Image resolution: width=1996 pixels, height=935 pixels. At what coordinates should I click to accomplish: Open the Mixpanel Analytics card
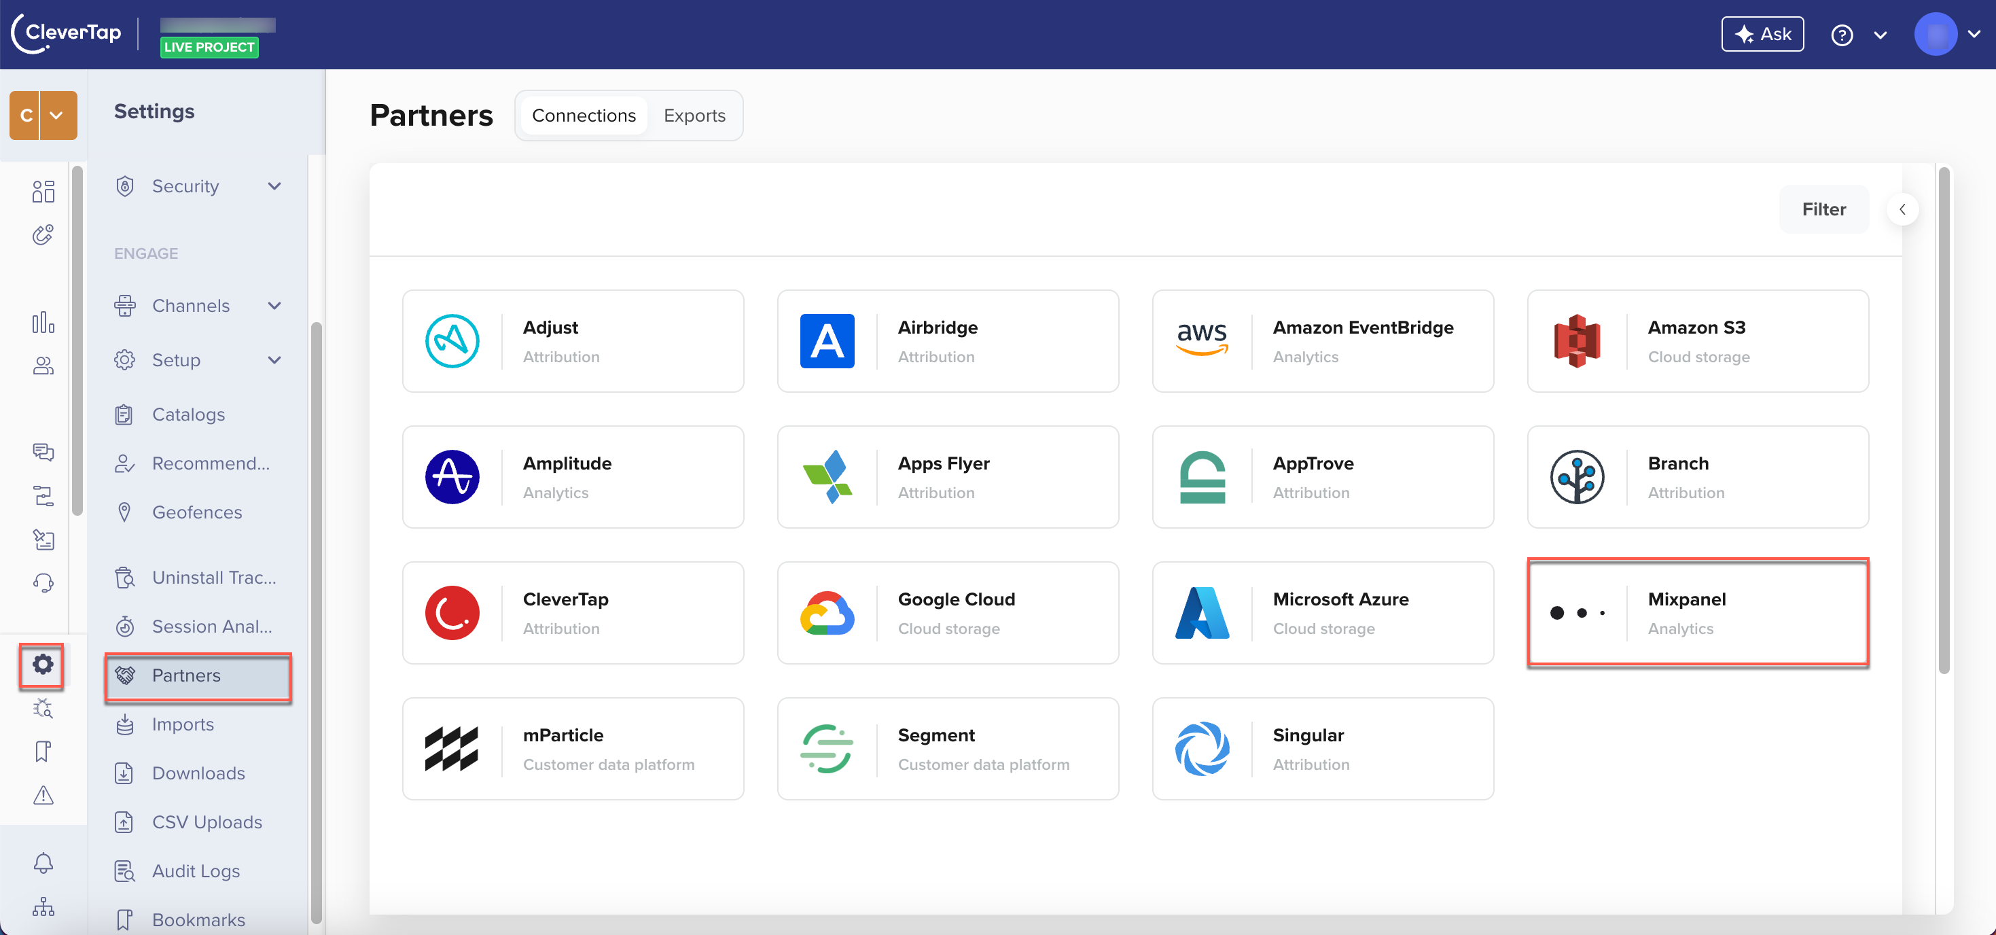click(x=1698, y=612)
